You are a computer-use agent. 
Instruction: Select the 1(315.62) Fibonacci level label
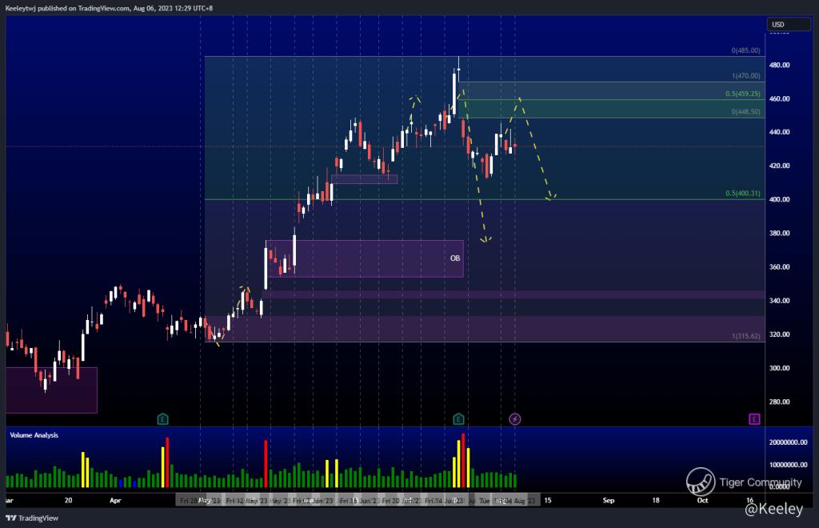[746, 336]
